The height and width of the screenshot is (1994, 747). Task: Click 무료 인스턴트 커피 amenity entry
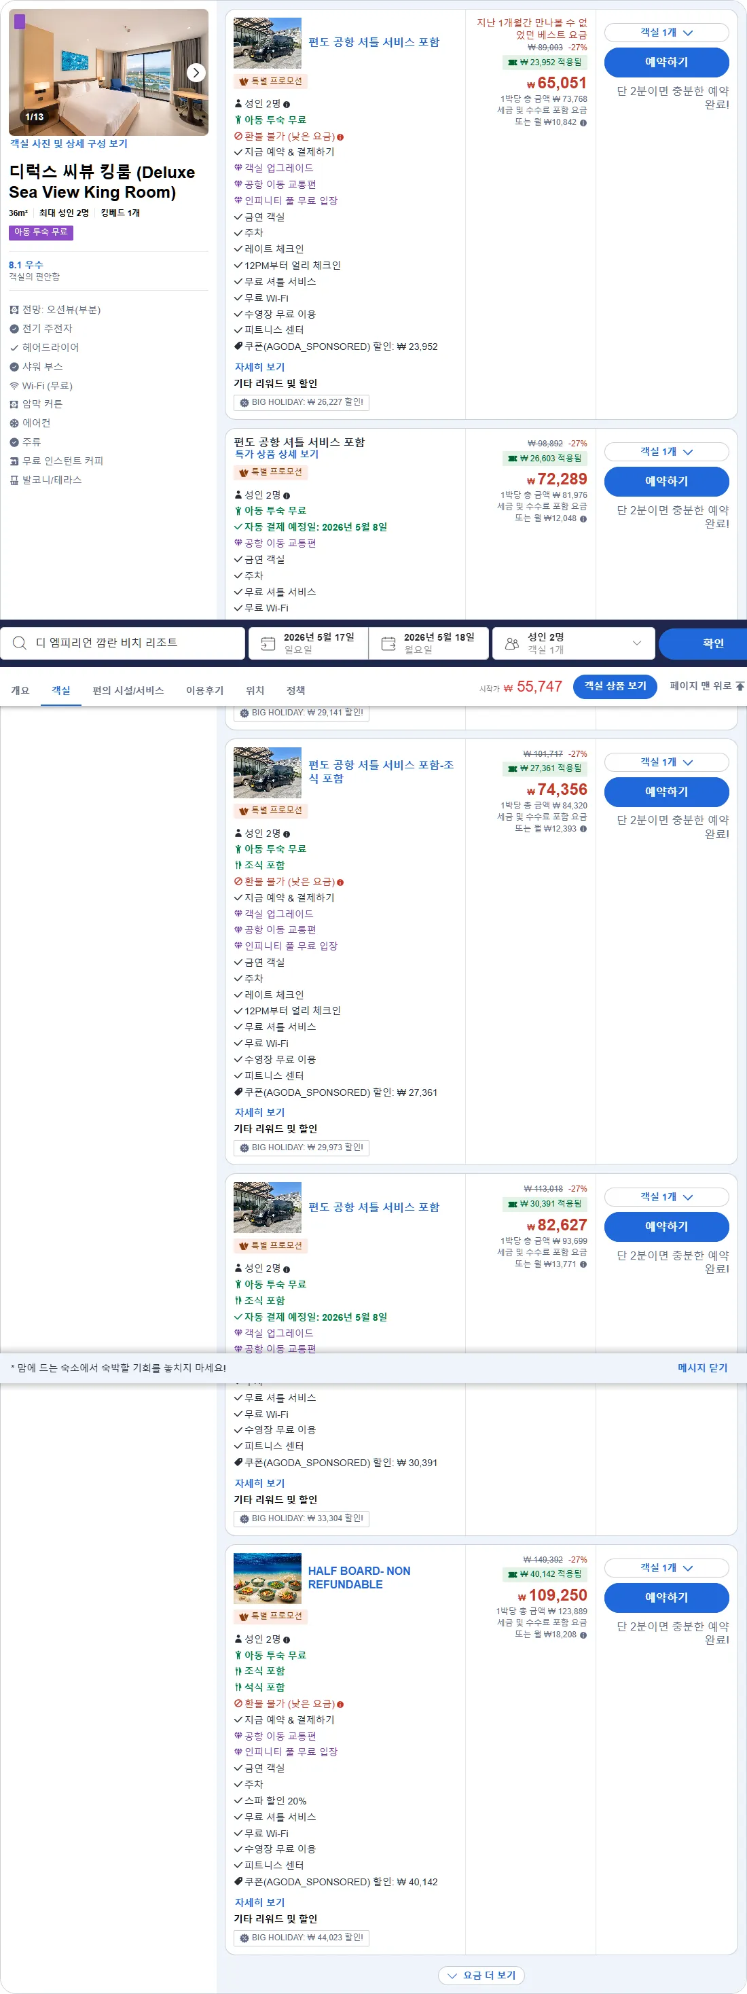pyautogui.click(x=56, y=461)
